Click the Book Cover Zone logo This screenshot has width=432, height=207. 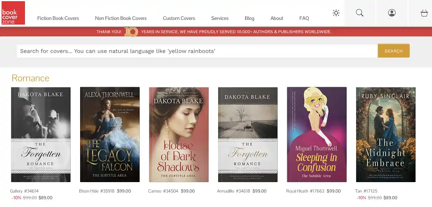(x=13, y=13)
